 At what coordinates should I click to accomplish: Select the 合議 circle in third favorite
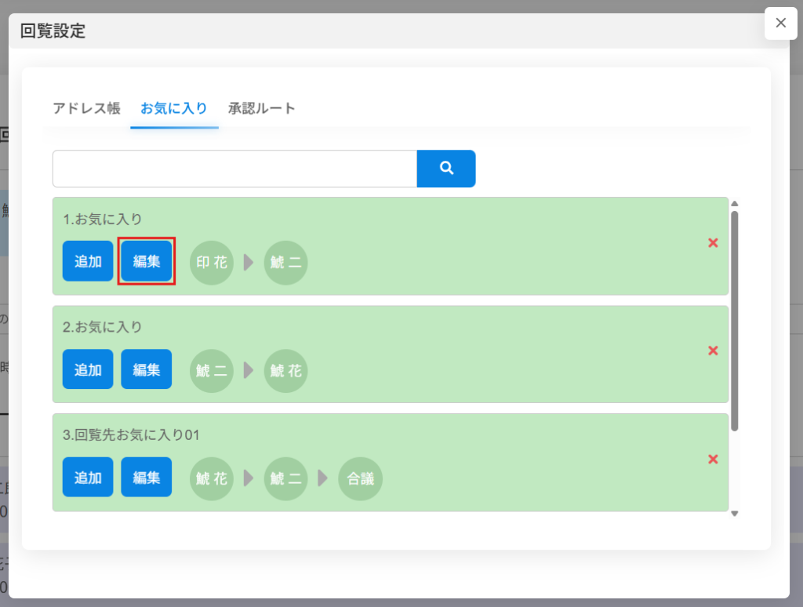coord(361,478)
